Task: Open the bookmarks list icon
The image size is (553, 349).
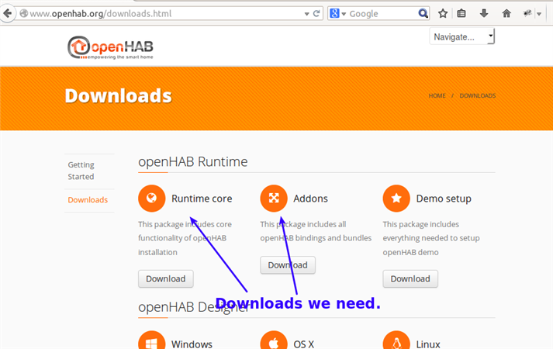Action: point(461,14)
